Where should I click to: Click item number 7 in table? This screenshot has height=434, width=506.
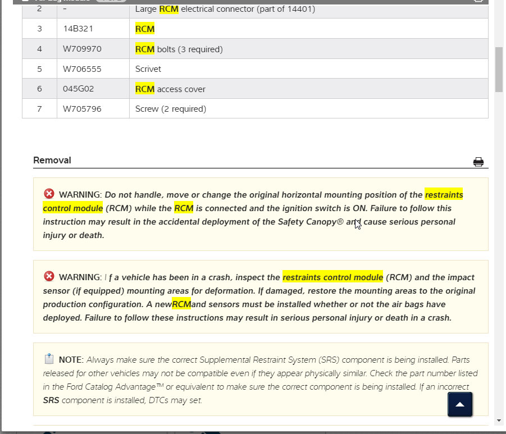point(39,109)
